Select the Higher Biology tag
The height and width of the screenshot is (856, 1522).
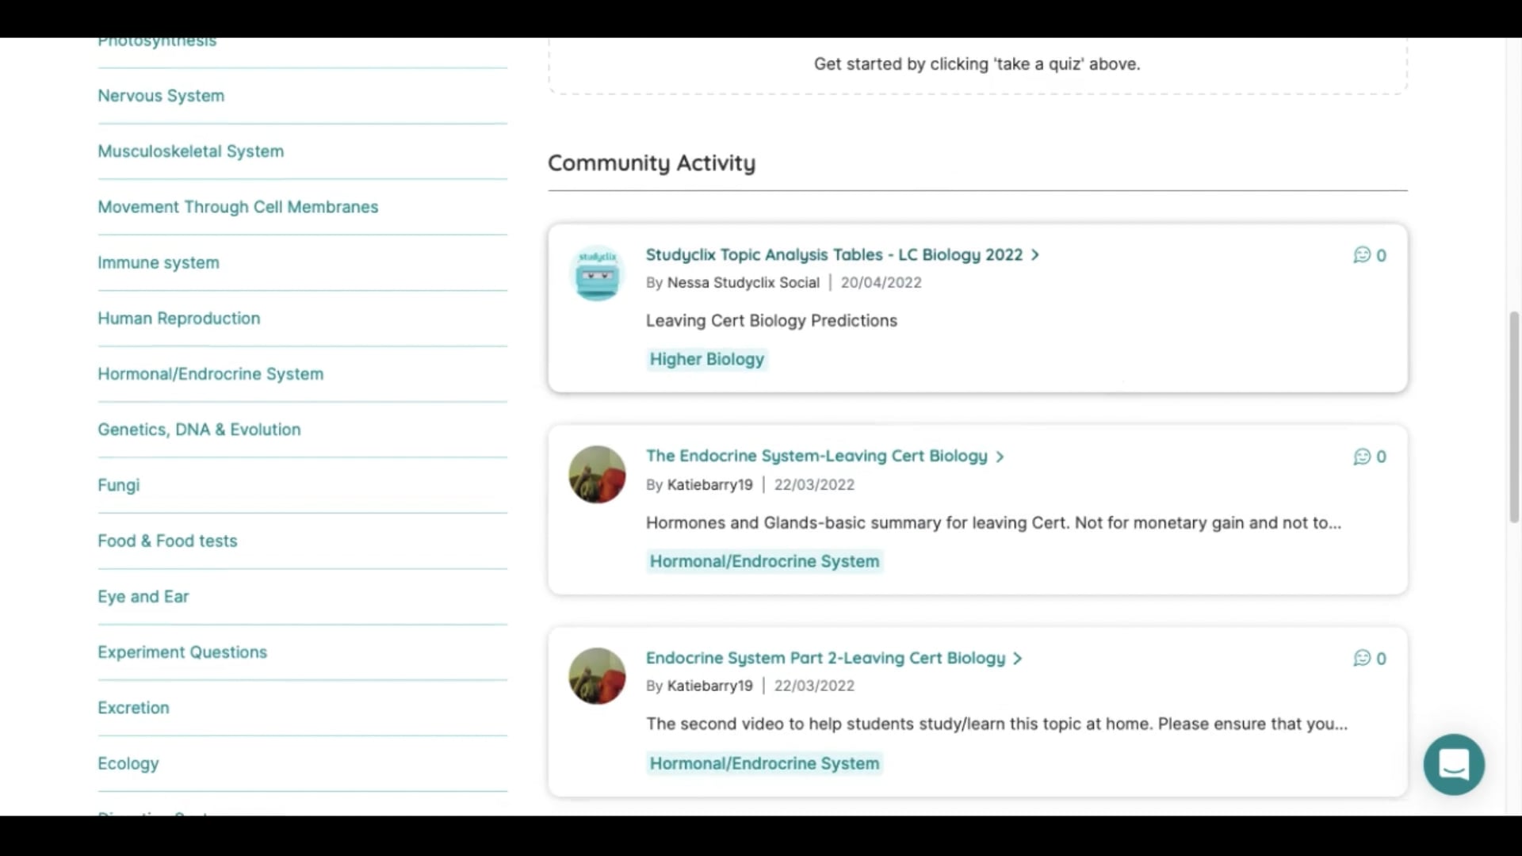[706, 359]
